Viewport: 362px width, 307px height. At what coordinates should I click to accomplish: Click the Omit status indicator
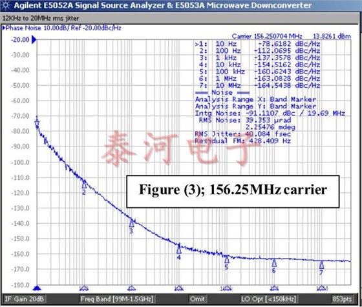(x=197, y=299)
